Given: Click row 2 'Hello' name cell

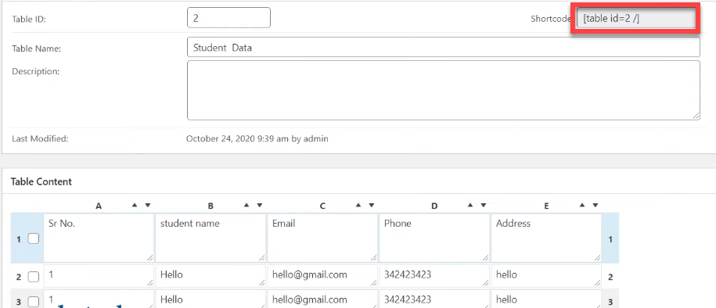Looking at the screenshot, I should coord(210,276).
